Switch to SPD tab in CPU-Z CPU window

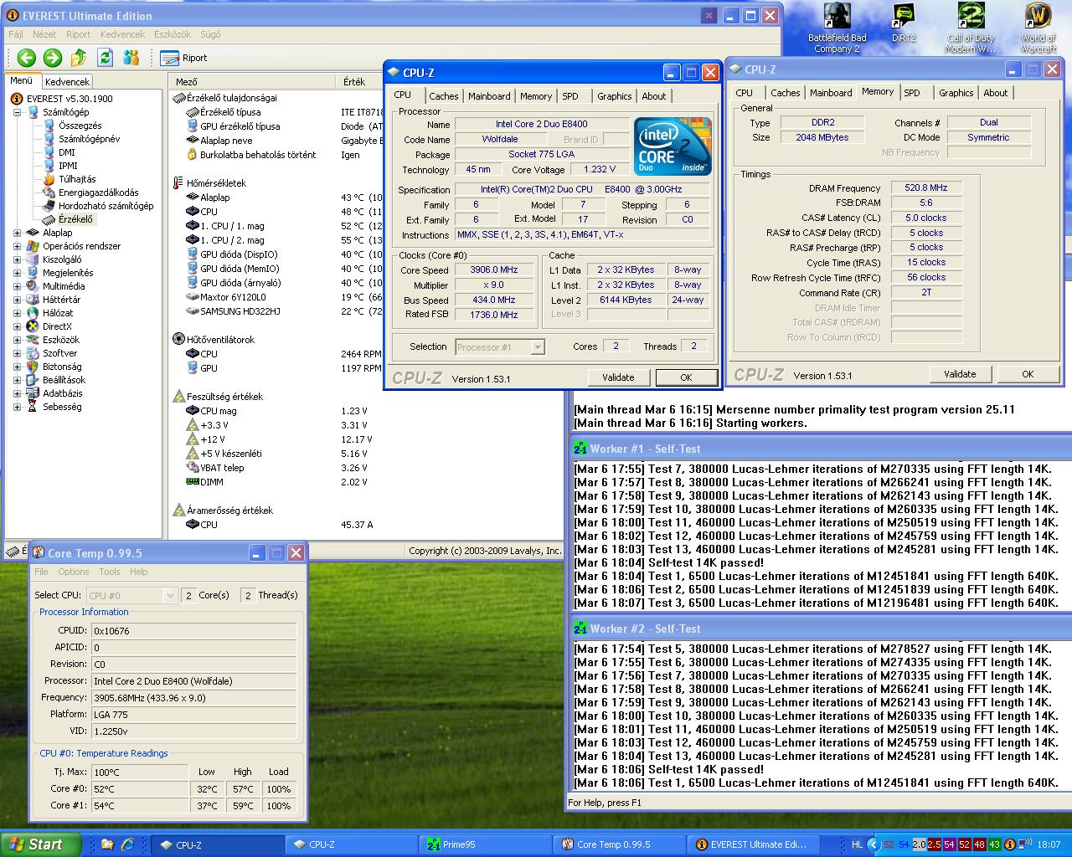[570, 96]
